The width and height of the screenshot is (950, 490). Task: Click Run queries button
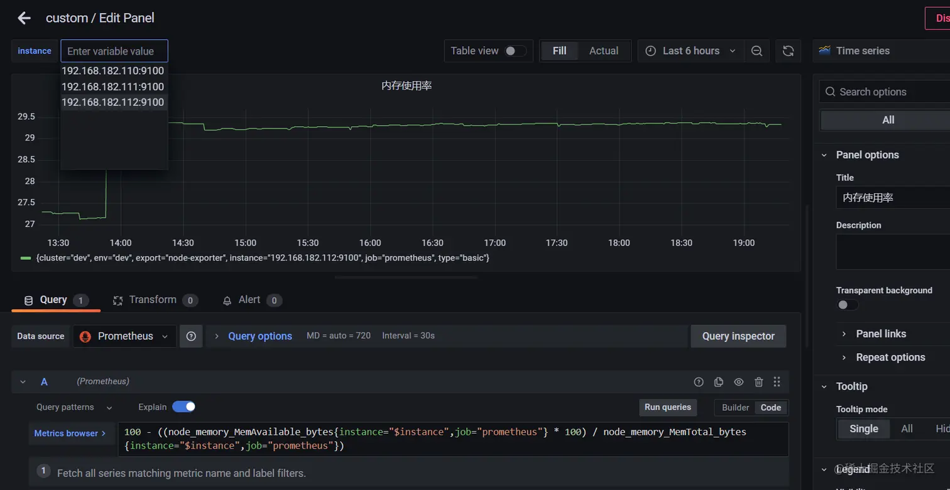(x=667, y=407)
